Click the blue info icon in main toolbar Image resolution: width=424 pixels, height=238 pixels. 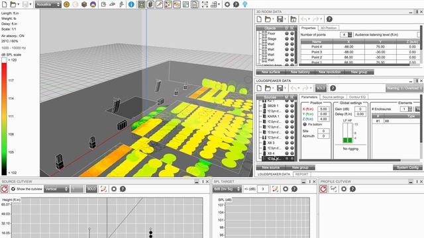coord(131,5)
